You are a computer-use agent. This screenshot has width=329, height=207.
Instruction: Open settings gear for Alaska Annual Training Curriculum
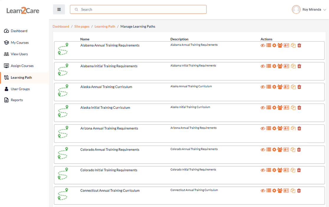(x=274, y=87)
